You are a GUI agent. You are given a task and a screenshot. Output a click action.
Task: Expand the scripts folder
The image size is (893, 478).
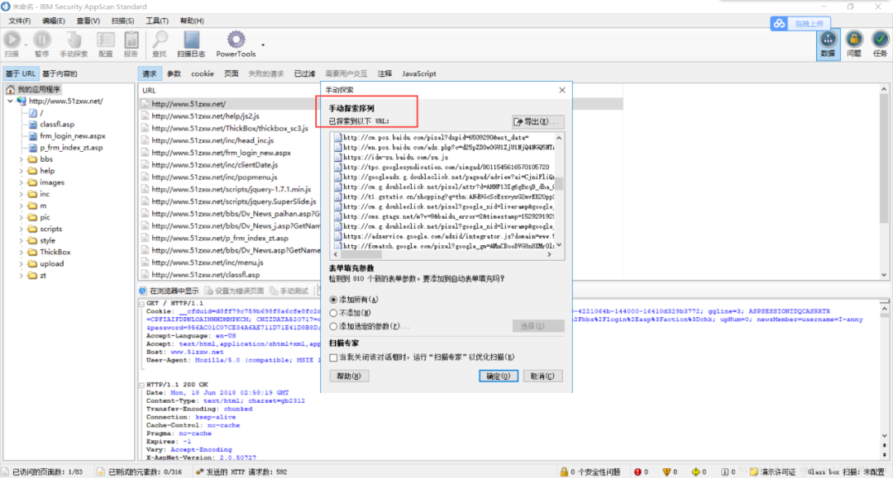point(21,229)
